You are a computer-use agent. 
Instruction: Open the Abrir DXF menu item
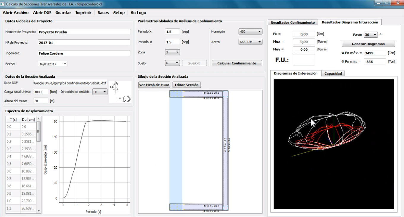pyautogui.click(x=42, y=13)
